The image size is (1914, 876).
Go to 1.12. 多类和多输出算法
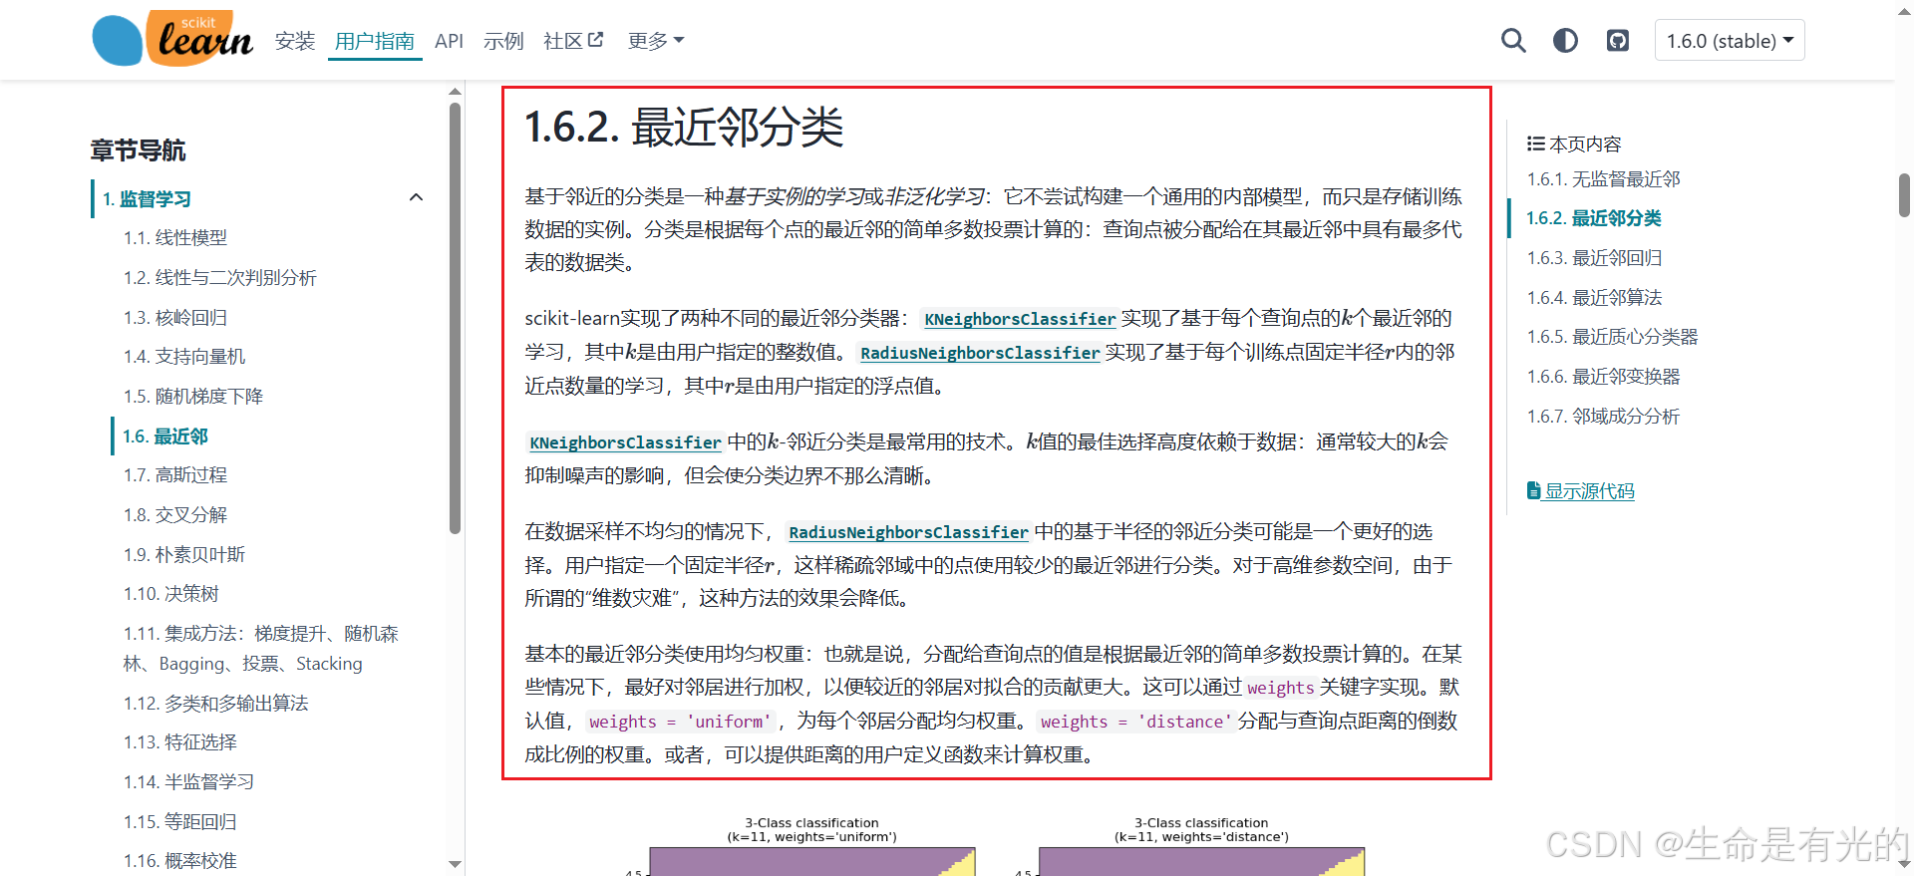215,704
